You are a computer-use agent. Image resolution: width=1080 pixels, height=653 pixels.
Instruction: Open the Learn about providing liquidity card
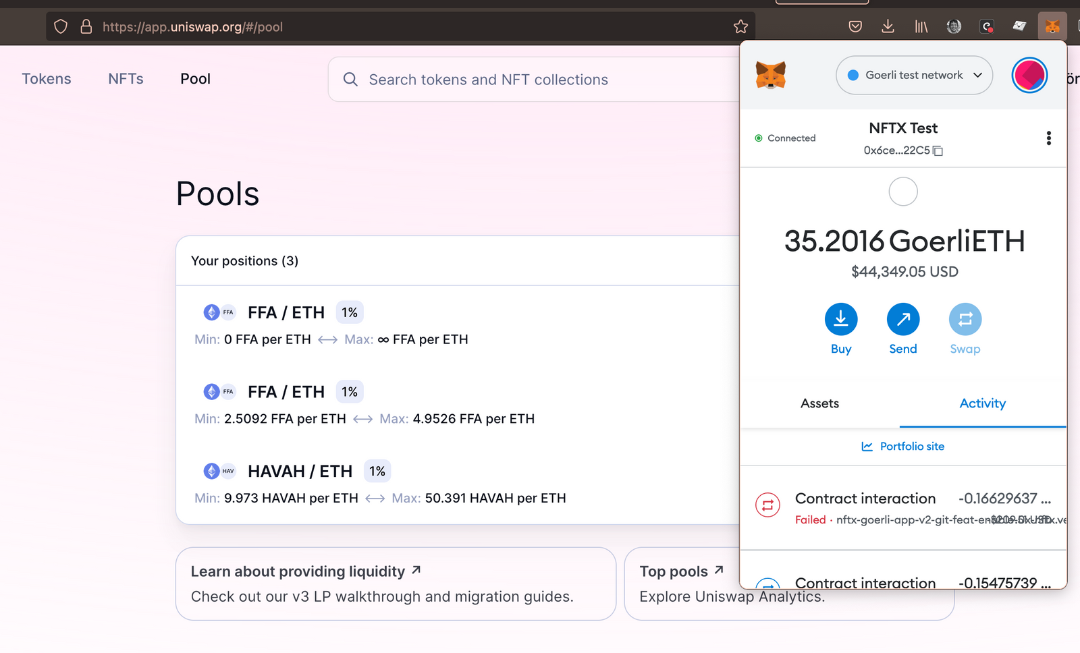pyautogui.click(x=396, y=584)
